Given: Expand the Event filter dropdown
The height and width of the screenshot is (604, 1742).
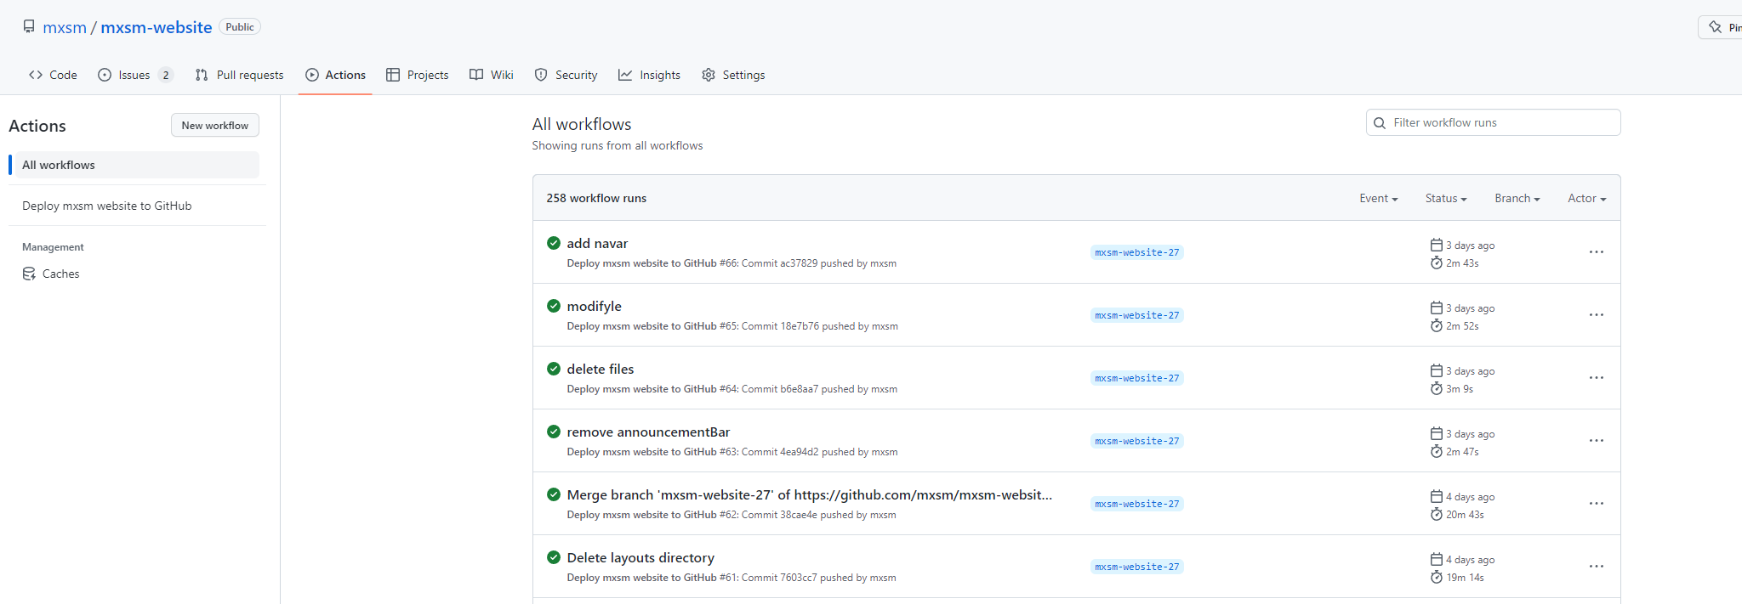Looking at the screenshot, I should 1379,198.
